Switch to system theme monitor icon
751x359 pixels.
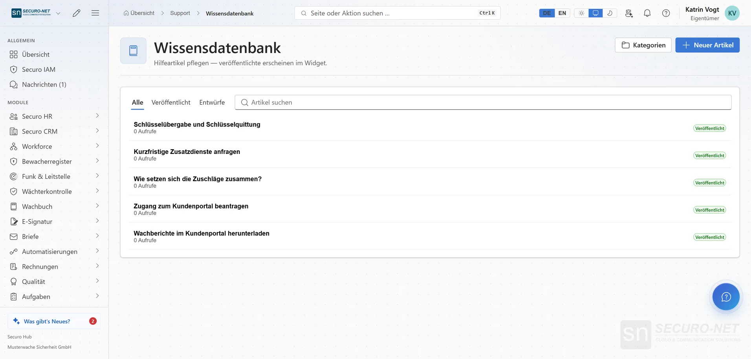pos(595,13)
